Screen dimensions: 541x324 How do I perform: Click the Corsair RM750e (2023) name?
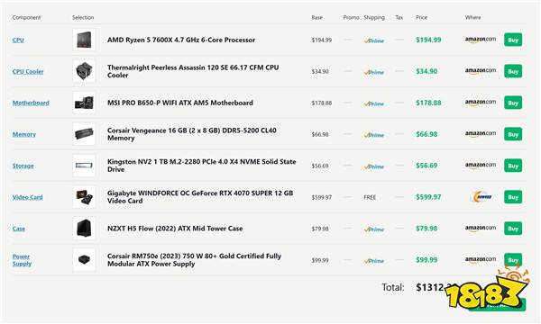(194, 260)
